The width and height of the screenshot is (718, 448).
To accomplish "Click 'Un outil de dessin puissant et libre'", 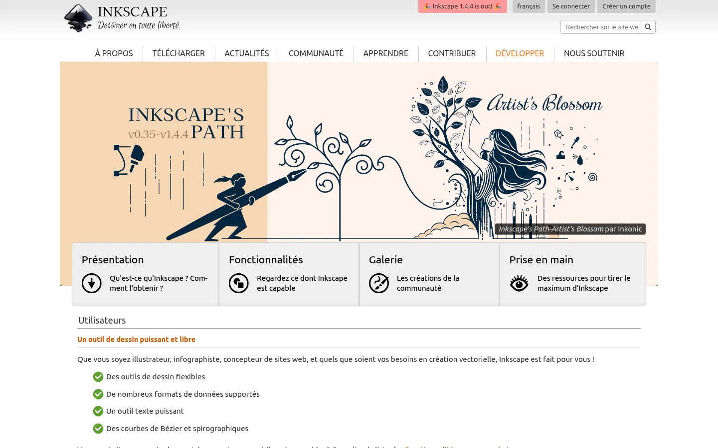I will (136, 339).
